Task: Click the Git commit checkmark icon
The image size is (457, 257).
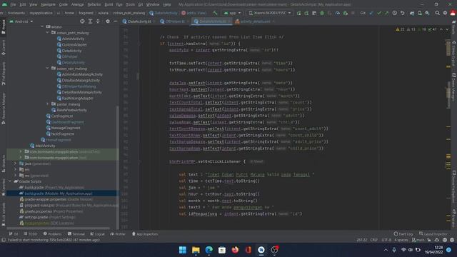Action: pyautogui.click(x=379, y=13)
